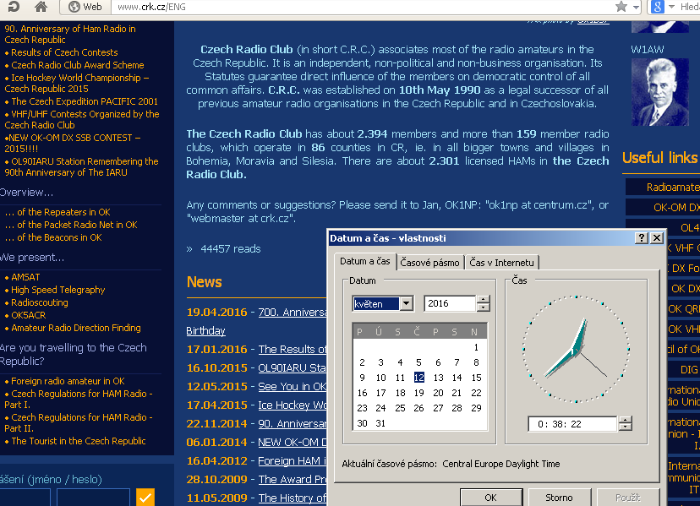Open the High Speed Telegraphy link
This screenshot has width=700, height=506.
coord(58,290)
